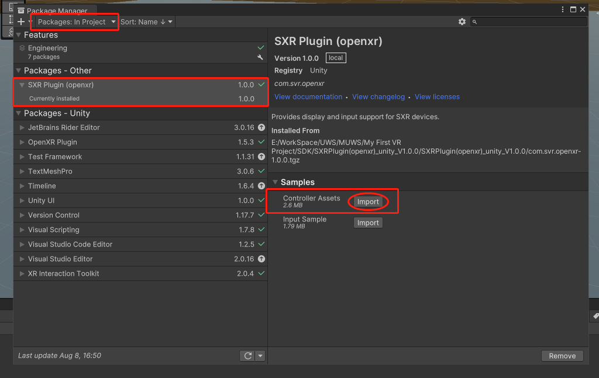Open Package Manager settings gear icon
The image size is (599, 378).
[462, 22]
